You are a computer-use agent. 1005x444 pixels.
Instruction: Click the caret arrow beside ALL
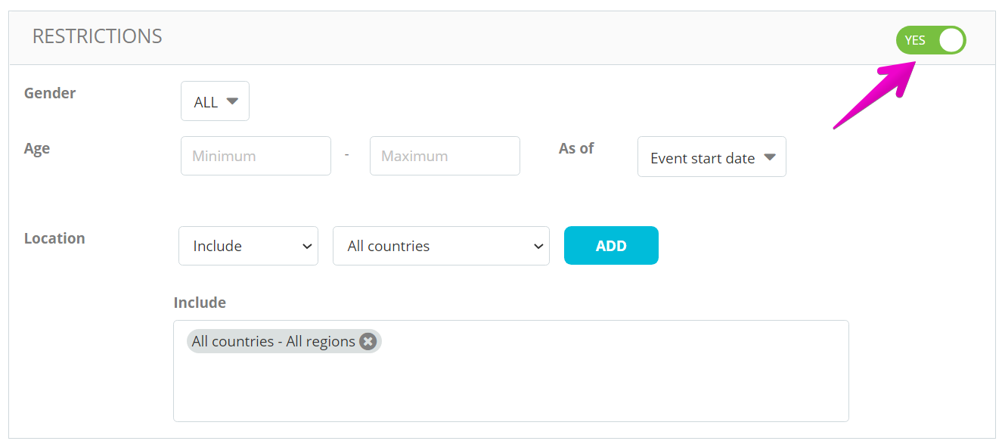(232, 101)
